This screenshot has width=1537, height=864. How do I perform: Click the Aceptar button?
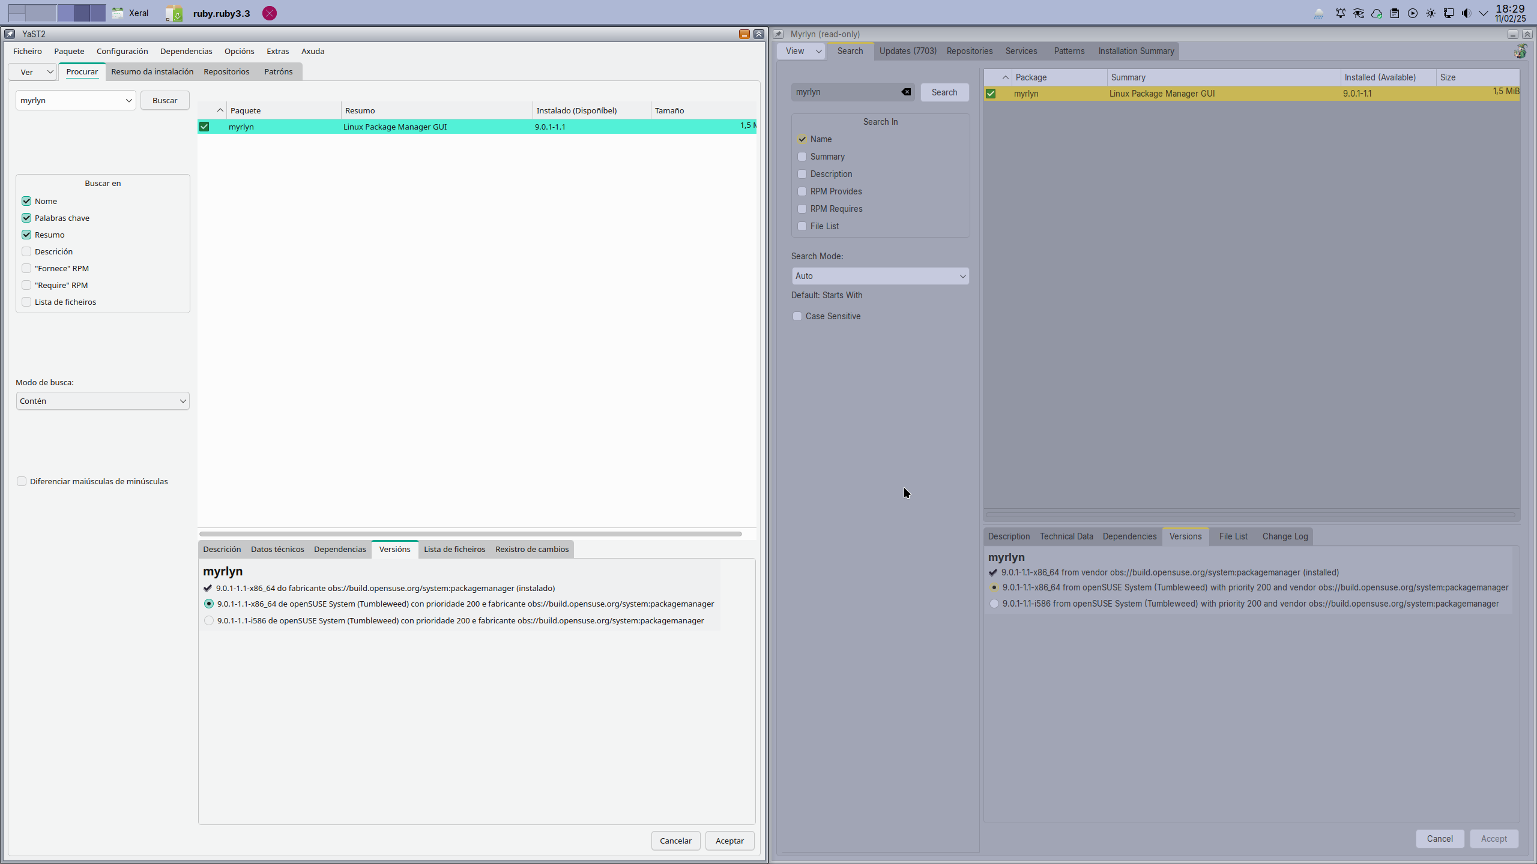pyautogui.click(x=729, y=841)
